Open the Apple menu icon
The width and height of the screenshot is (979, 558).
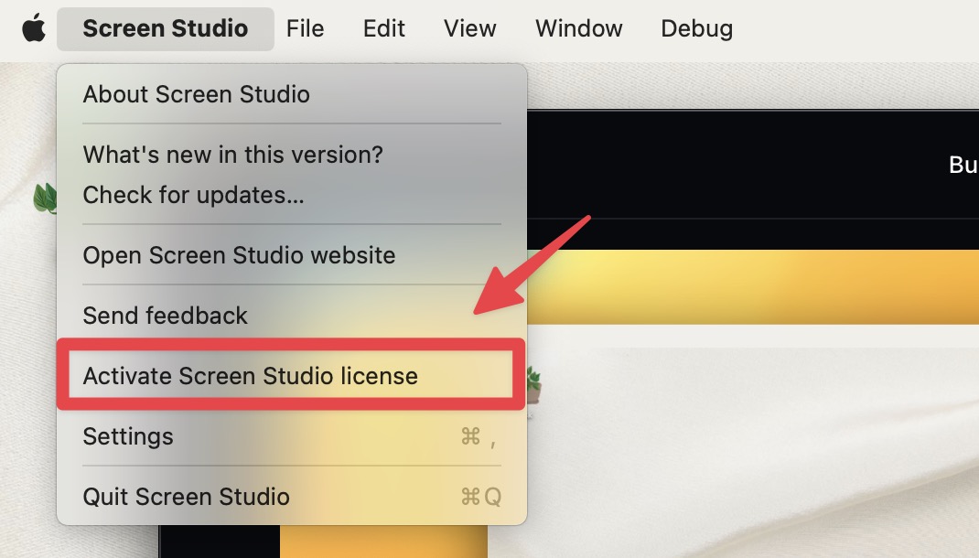click(34, 28)
